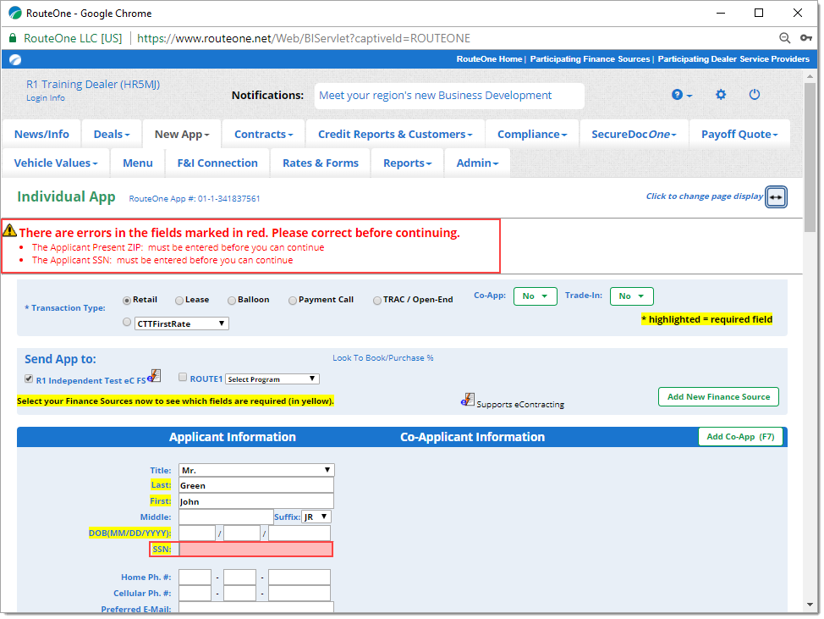This screenshot has height=619, width=824.
Task: Click the Last name field with Green
Action: coord(256,485)
